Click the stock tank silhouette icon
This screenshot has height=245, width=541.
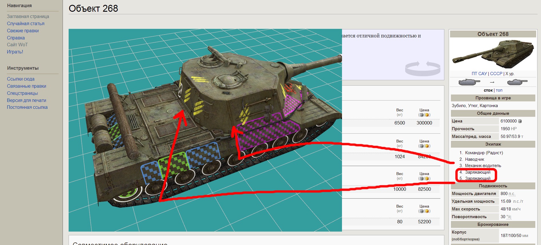click(x=469, y=82)
